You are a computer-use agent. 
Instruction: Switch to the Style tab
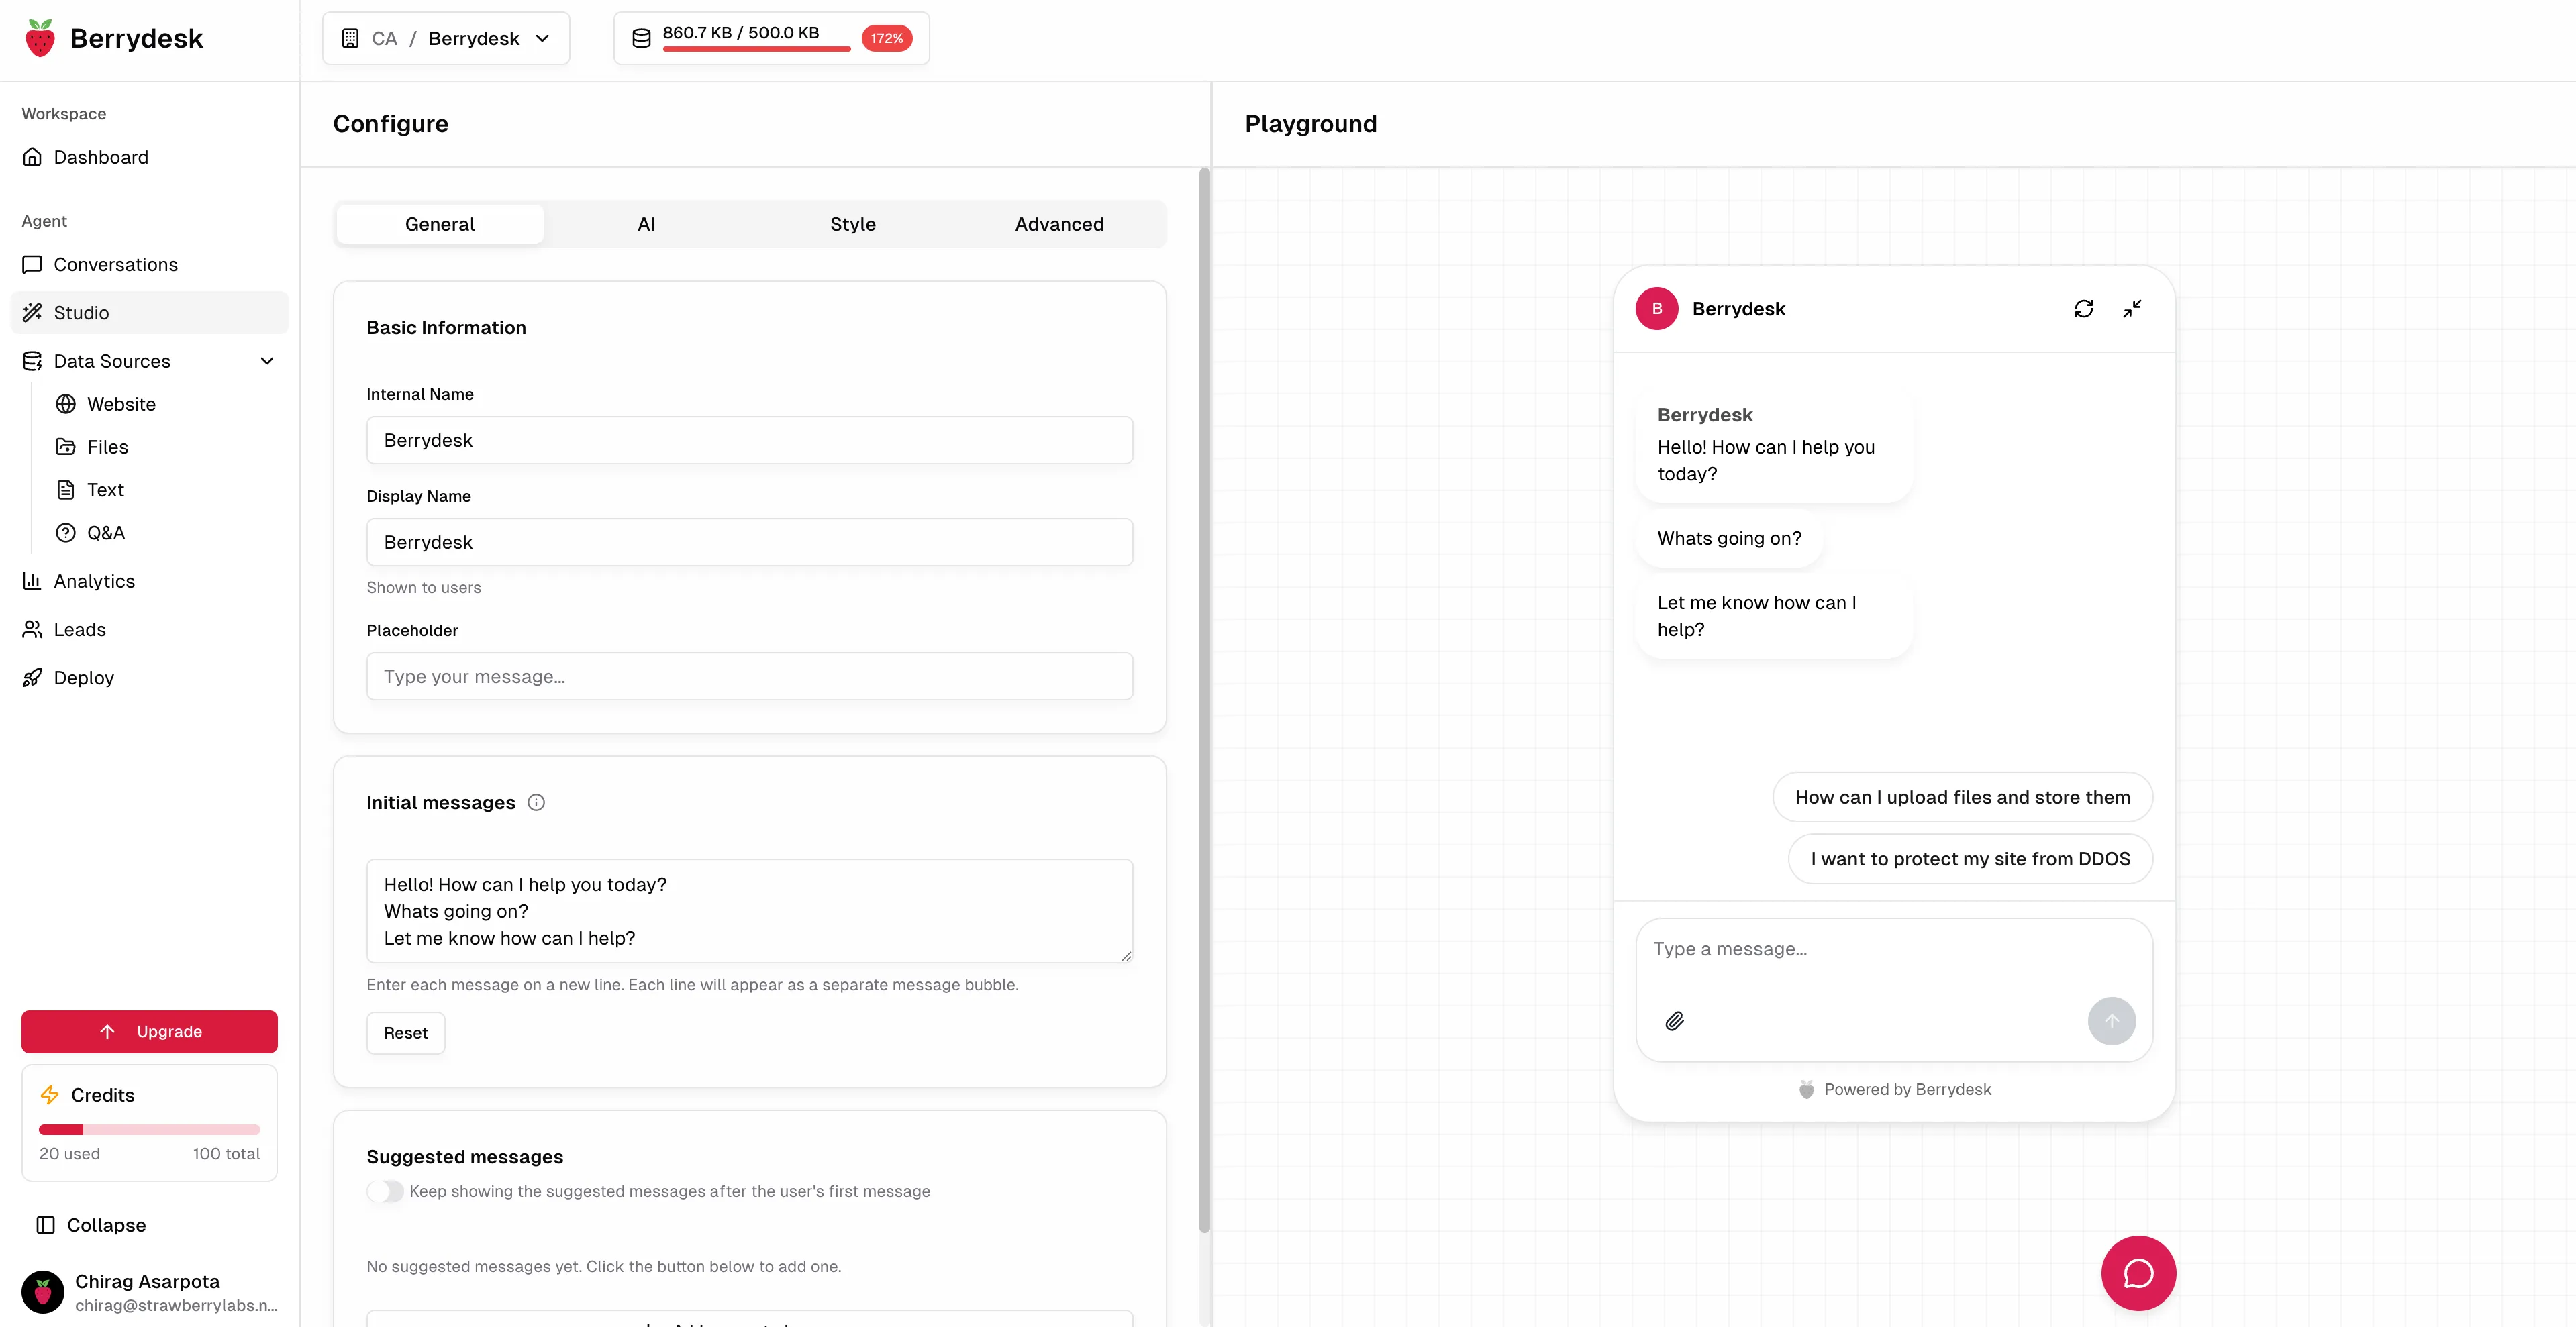pos(852,224)
